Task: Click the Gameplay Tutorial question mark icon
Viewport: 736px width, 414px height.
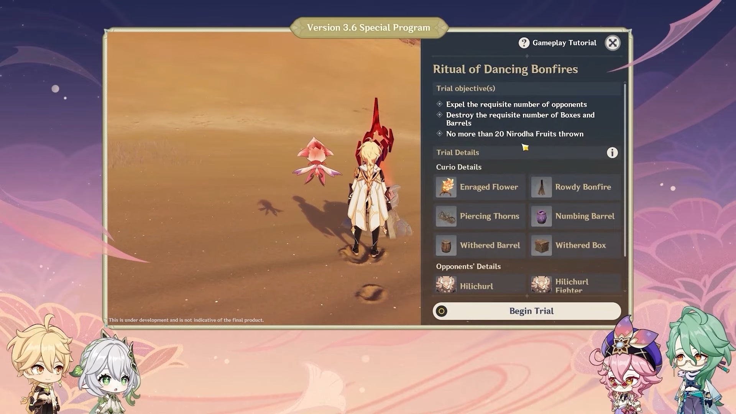Action: click(524, 43)
